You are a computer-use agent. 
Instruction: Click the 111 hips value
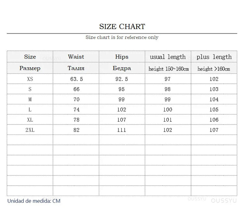coord(122,130)
